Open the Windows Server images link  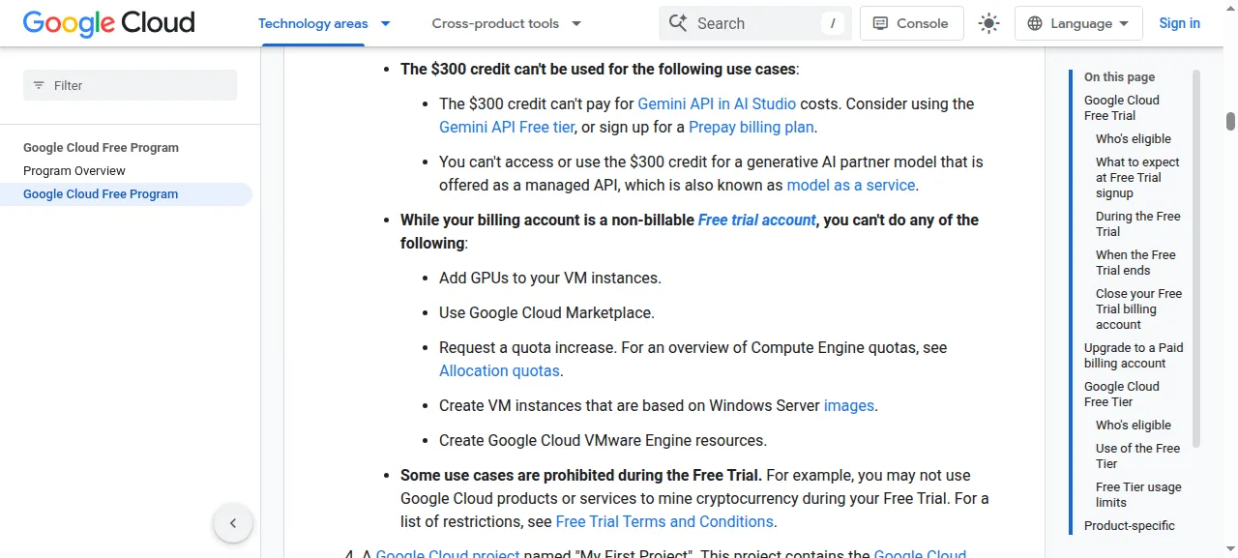(x=849, y=405)
